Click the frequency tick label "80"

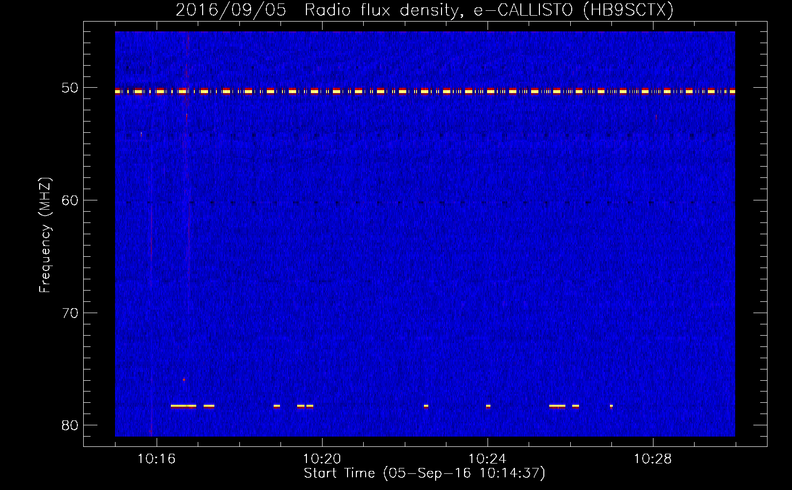(x=70, y=425)
